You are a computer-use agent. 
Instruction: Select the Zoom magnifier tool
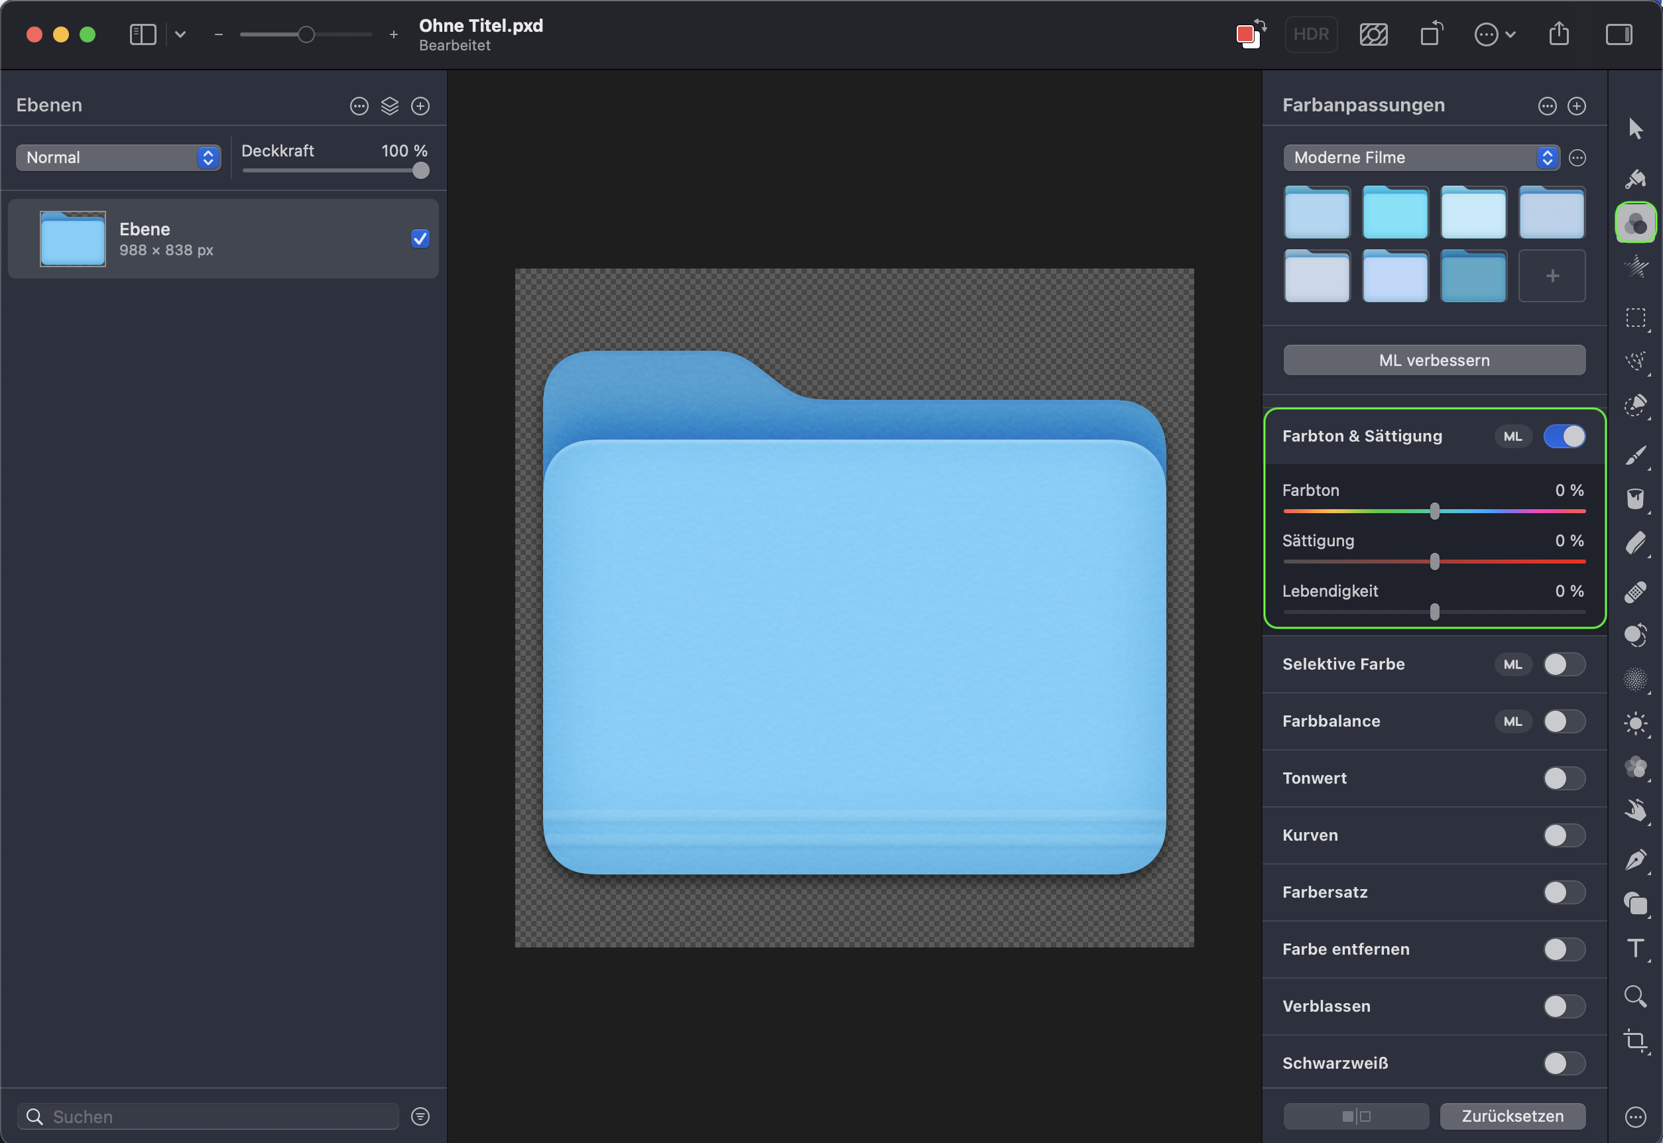pyautogui.click(x=1635, y=995)
